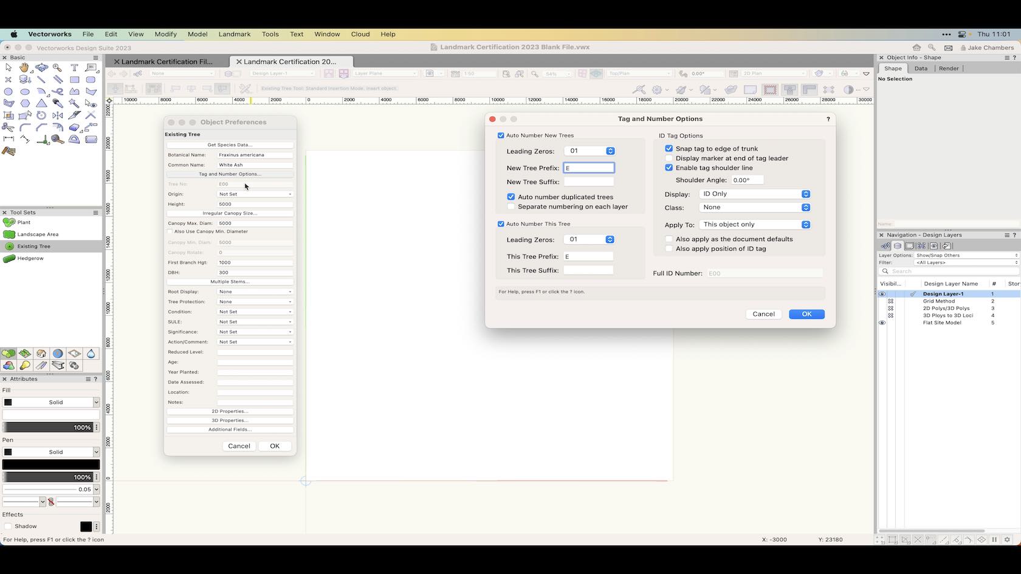Switch to the Data tab in Object Info
This screenshot has width=1021, height=574.
click(x=921, y=69)
